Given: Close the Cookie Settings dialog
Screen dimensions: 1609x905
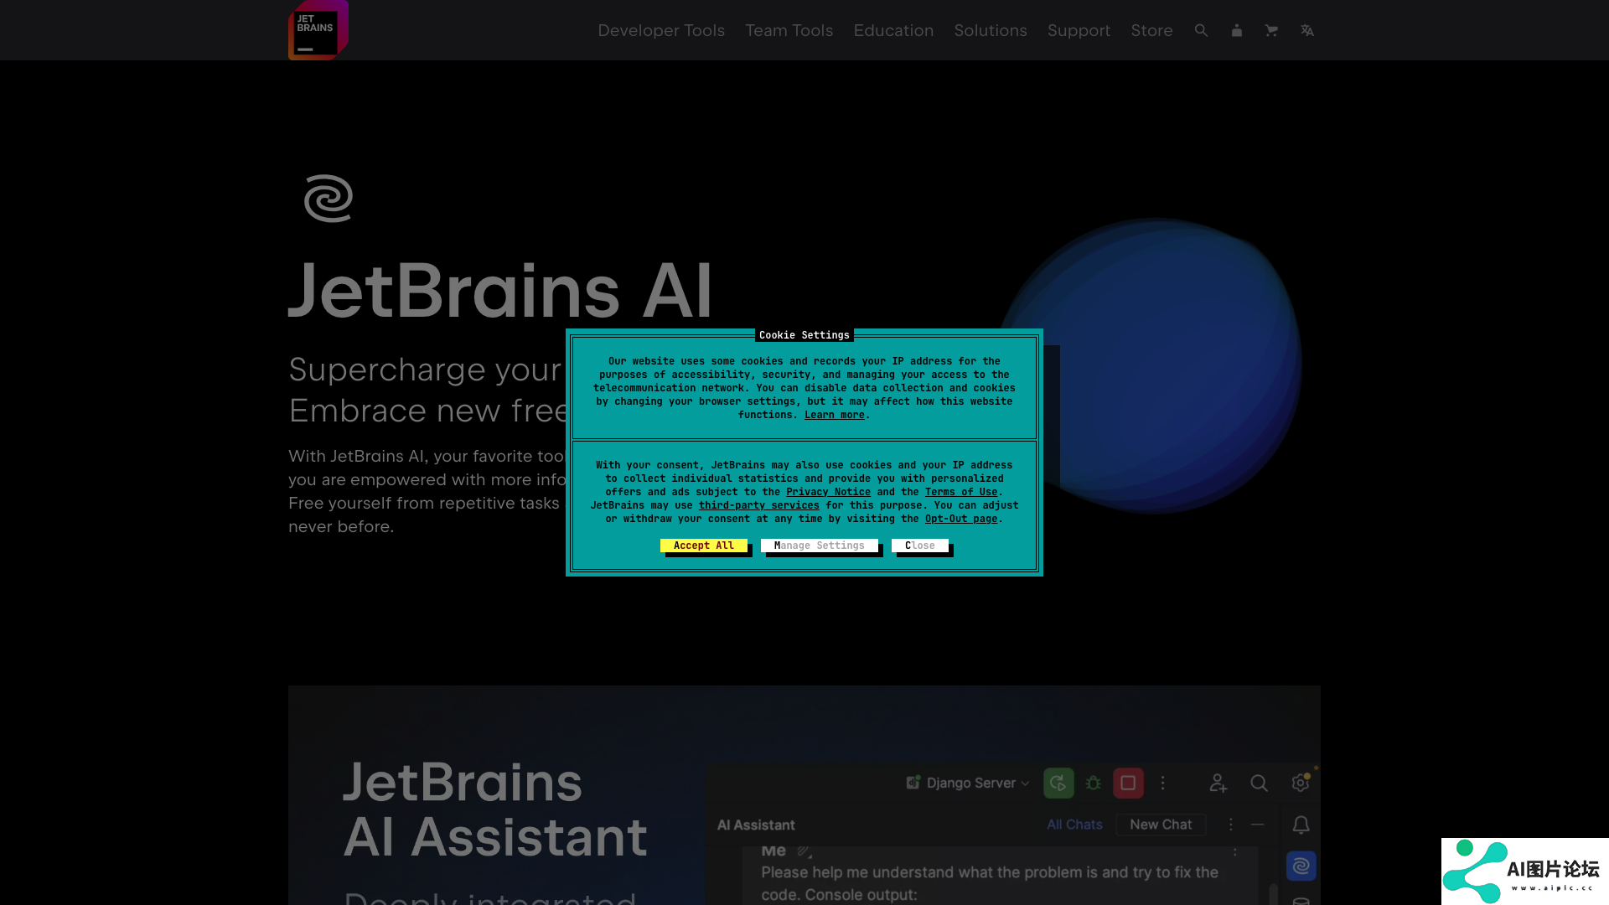Looking at the screenshot, I should (920, 546).
